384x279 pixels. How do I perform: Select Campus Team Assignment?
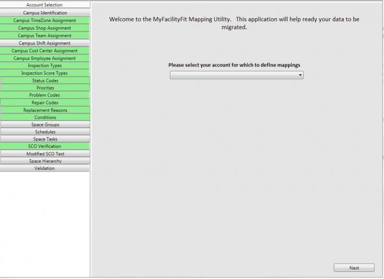[45, 35]
